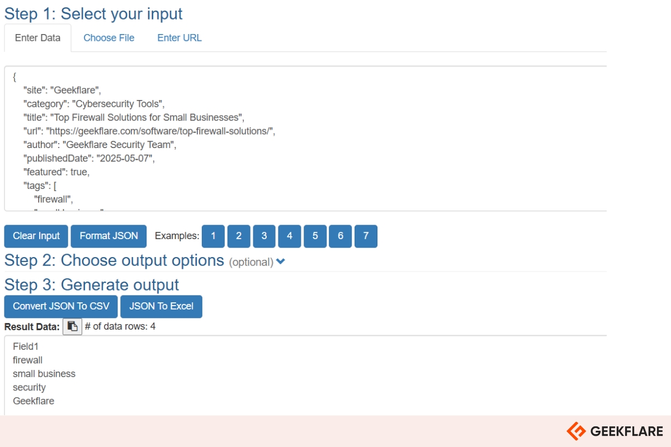Click the "category": "Cybersecurity Tools" line
This screenshot has height=447, width=671.
pyautogui.click(x=94, y=104)
